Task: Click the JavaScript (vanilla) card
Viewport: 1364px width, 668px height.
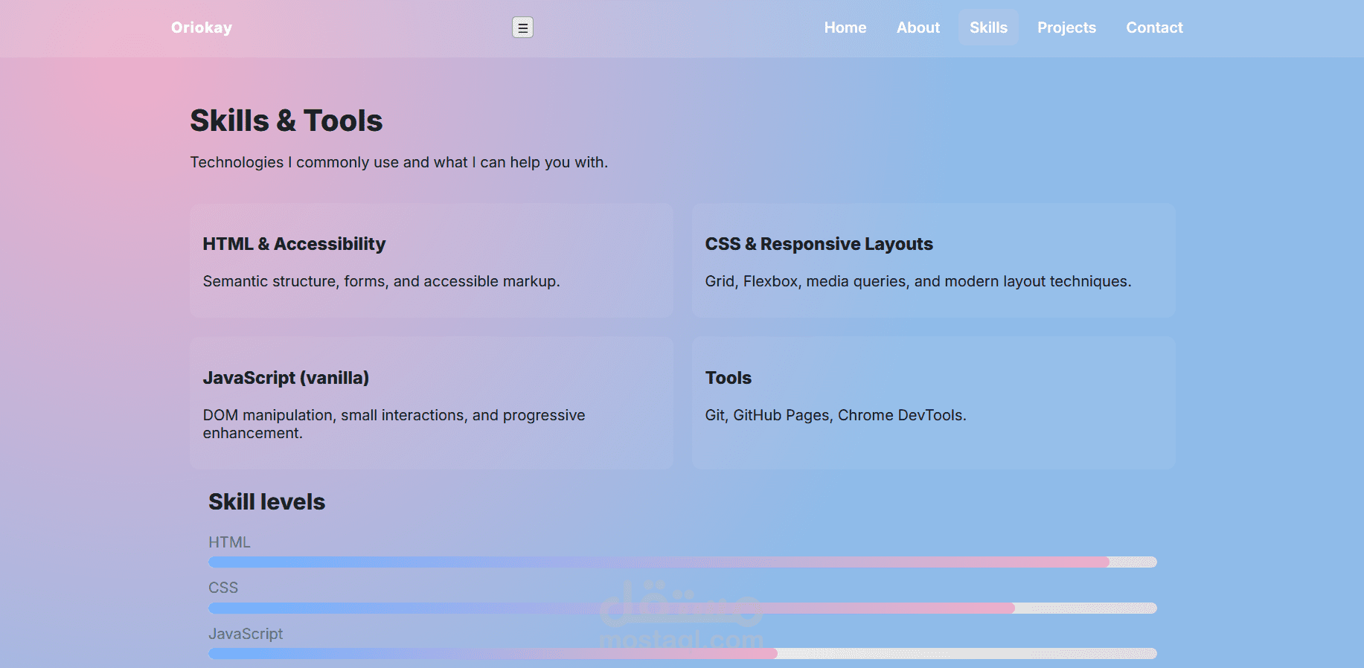Action: tap(432, 402)
